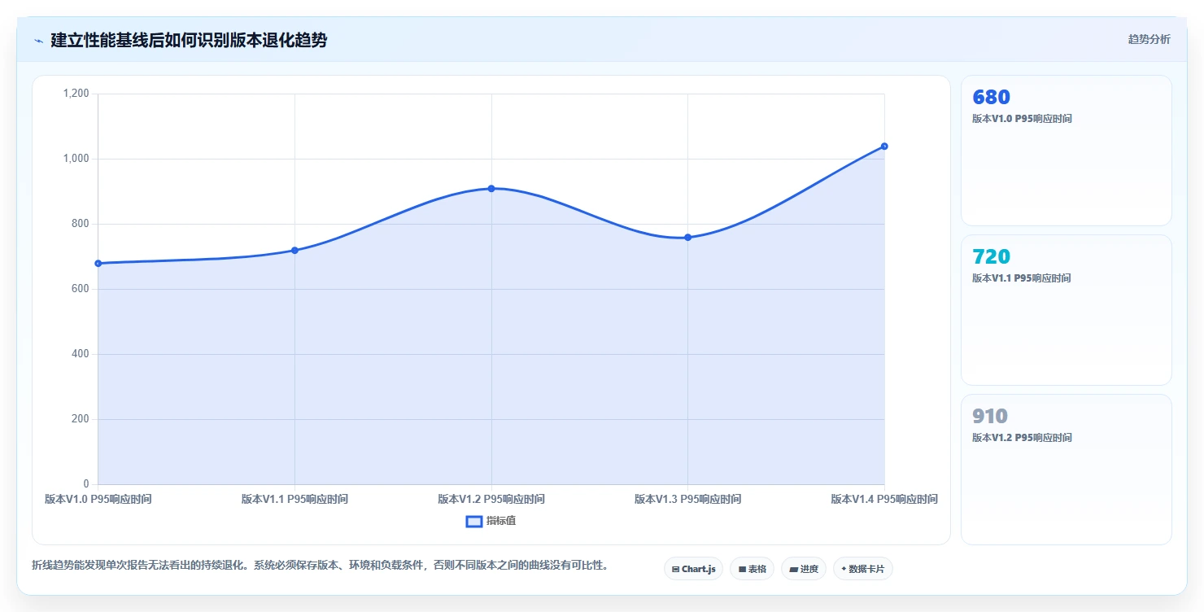Click the blue legend color box
1204x612 pixels.
point(474,521)
